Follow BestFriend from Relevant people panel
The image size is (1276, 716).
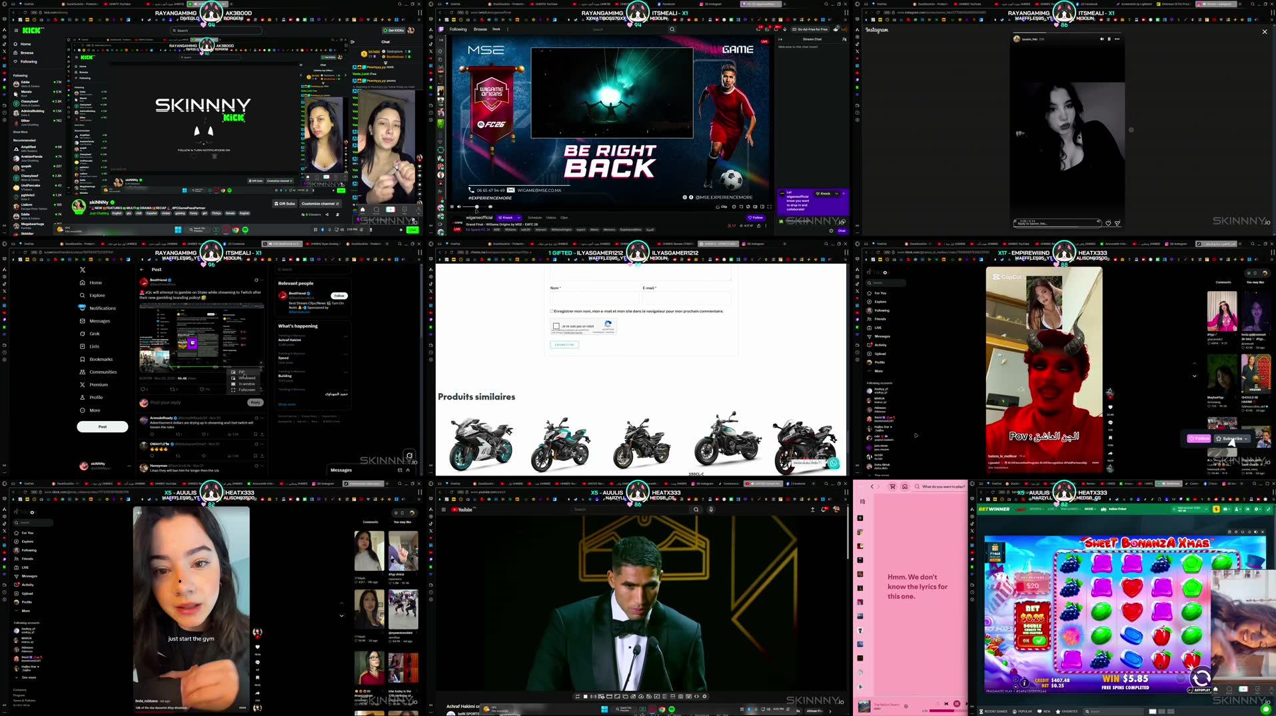(339, 295)
